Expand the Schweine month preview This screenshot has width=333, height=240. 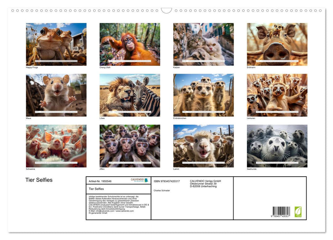click(56, 145)
